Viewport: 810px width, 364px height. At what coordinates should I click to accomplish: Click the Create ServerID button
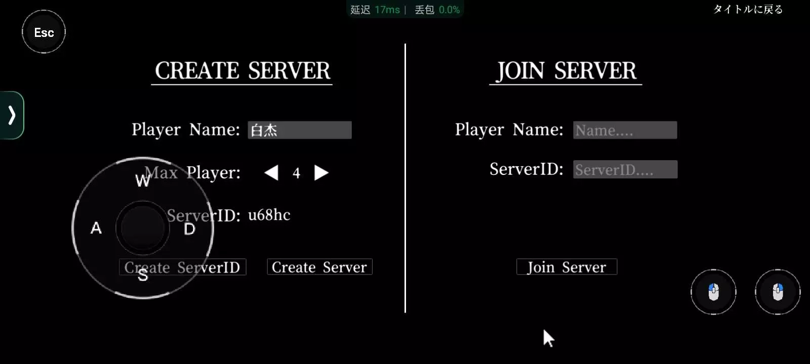(x=183, y=267)
